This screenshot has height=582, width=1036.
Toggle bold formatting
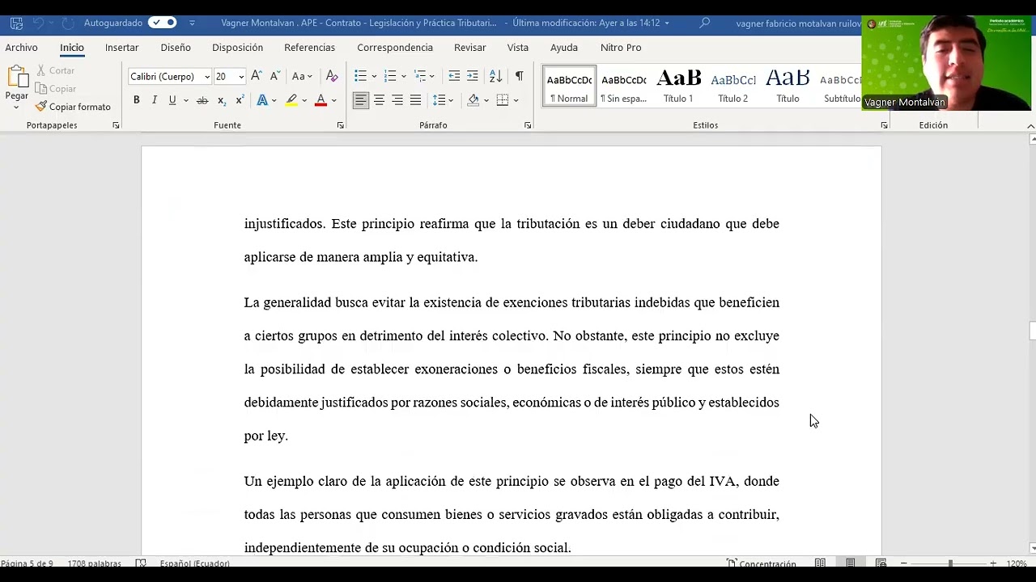point(136,100)
